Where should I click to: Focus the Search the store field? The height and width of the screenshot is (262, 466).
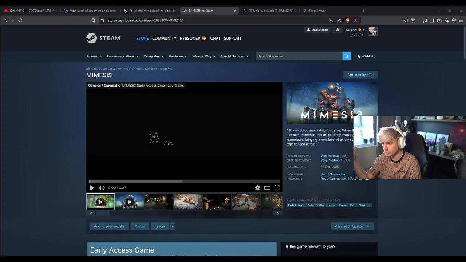click(x=299, y=56)
